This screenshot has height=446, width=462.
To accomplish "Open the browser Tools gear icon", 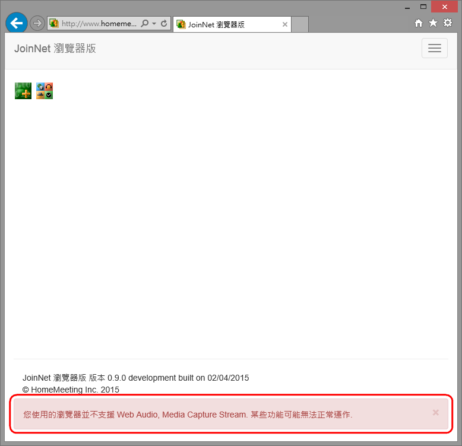I will [448, 23].
